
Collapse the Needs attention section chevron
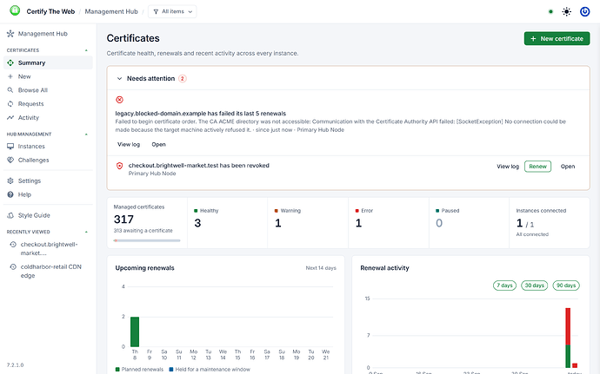tap(119, 79)
